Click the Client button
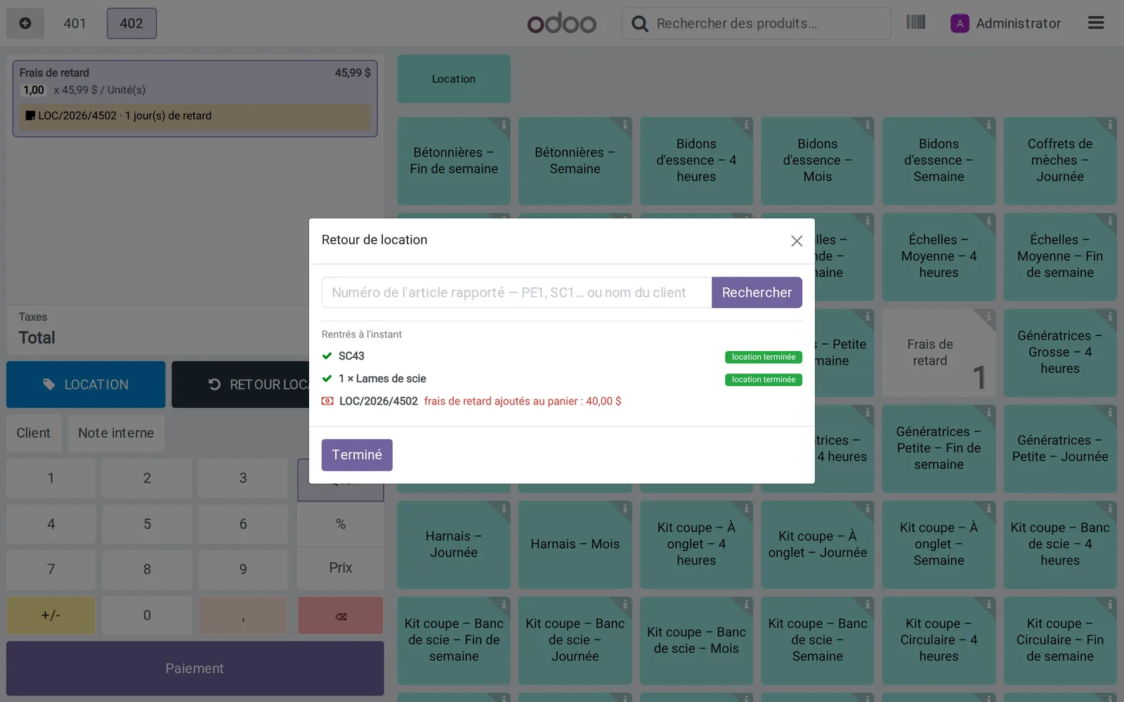This screenshot has width=1124, height=702. pos(34,433)
